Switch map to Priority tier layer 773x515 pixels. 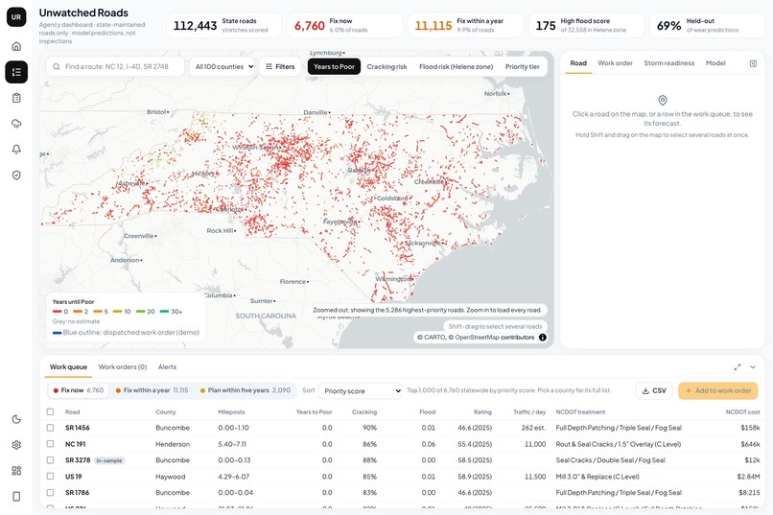(x=523, y=66)
